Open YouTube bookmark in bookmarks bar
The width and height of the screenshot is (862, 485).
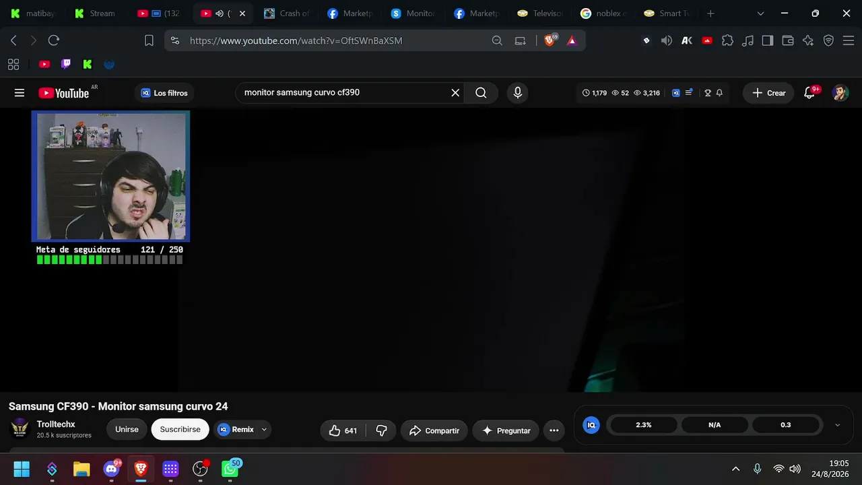[x=44, y=64]
